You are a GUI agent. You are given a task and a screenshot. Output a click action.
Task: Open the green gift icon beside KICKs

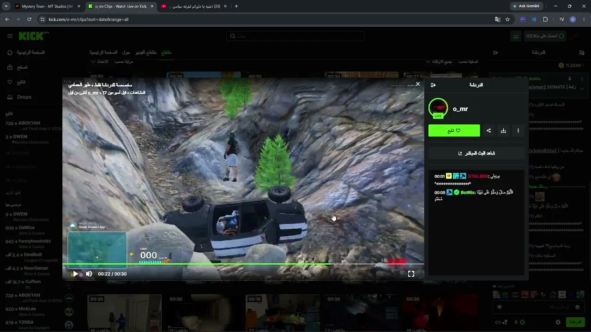(x=516, y=36)
